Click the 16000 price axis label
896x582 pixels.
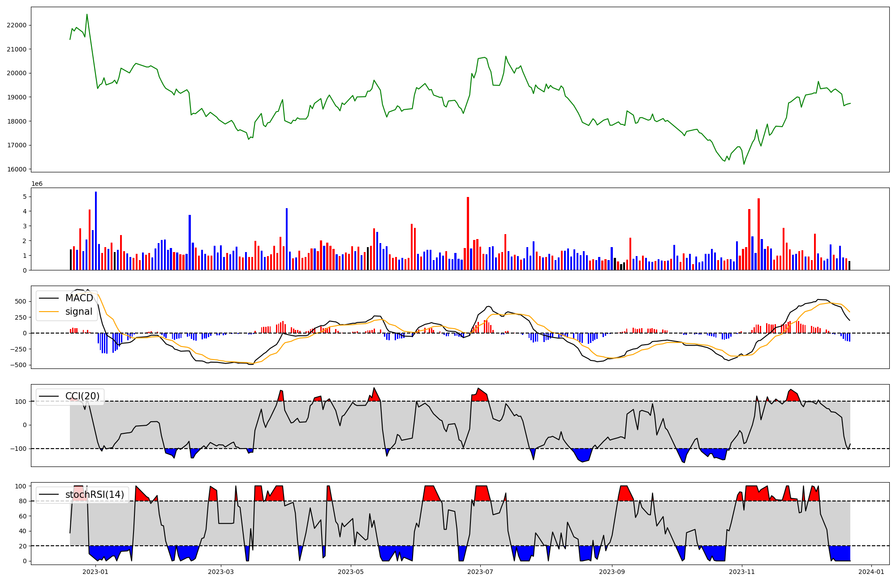[17, 169]
